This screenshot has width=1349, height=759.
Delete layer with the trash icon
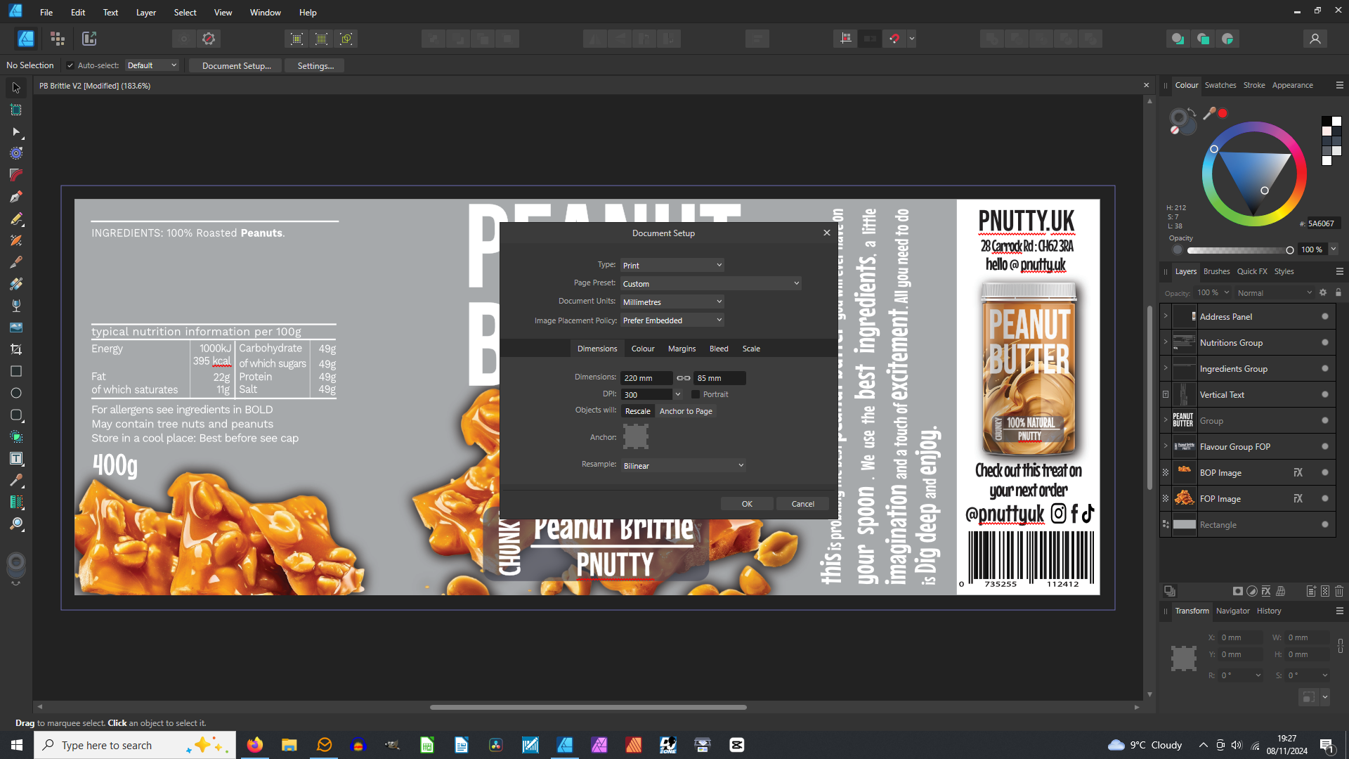(x=1339, y=591)
